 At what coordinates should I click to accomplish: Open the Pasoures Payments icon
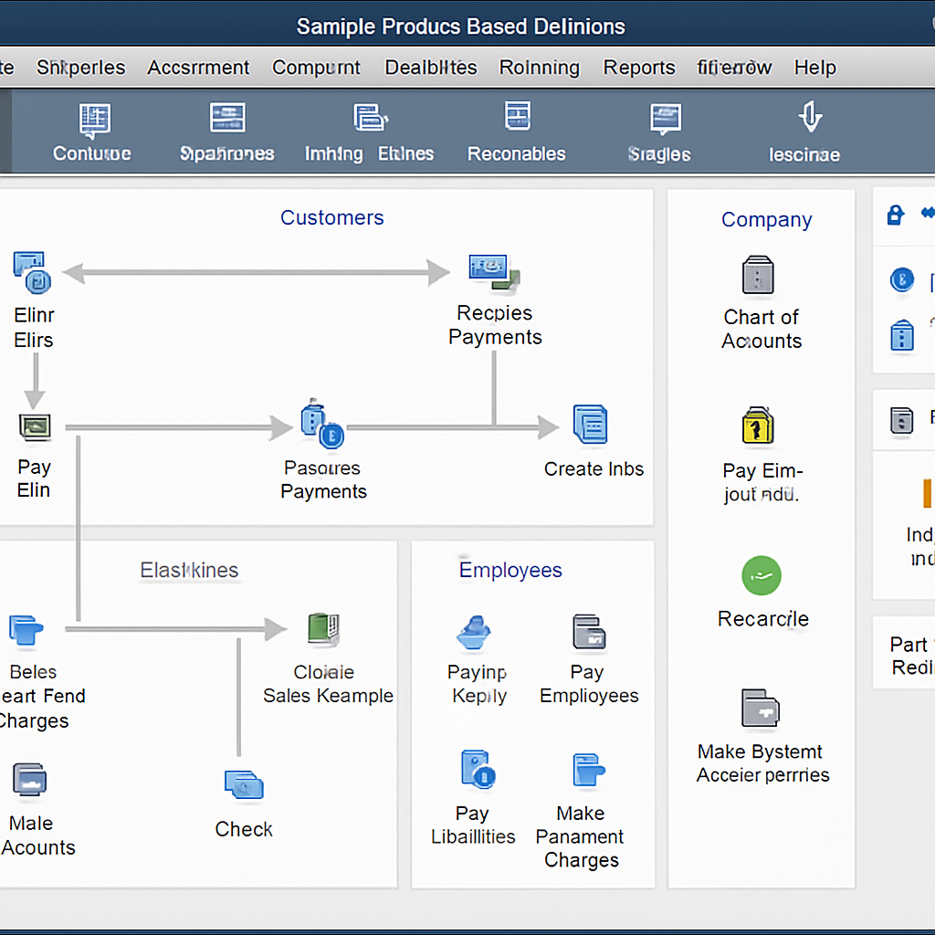point(322,424)
